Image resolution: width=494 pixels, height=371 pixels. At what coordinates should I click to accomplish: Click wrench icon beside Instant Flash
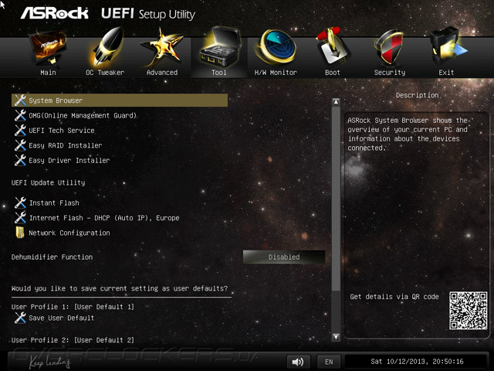[x=20, y=203]
